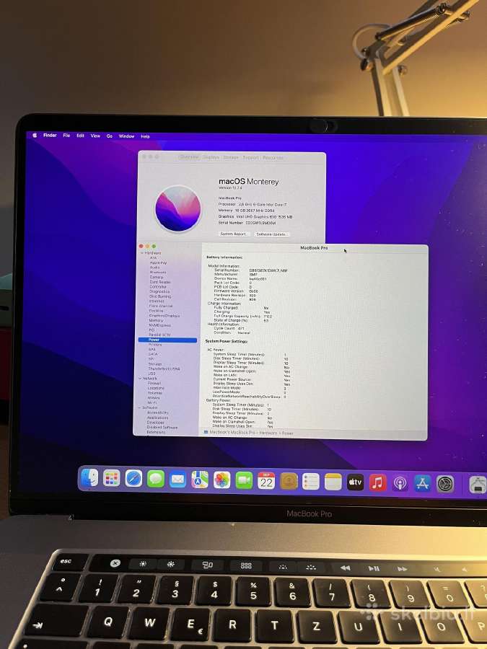The width and height of the screenshot is (487, 649).
Task: Select Memory in the sidebar
Action: 156,320
